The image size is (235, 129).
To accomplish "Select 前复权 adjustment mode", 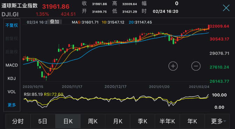I will [12, 38].
